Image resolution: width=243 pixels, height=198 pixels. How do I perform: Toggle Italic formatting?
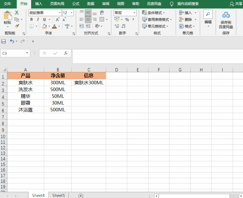[x=38, y=19]
